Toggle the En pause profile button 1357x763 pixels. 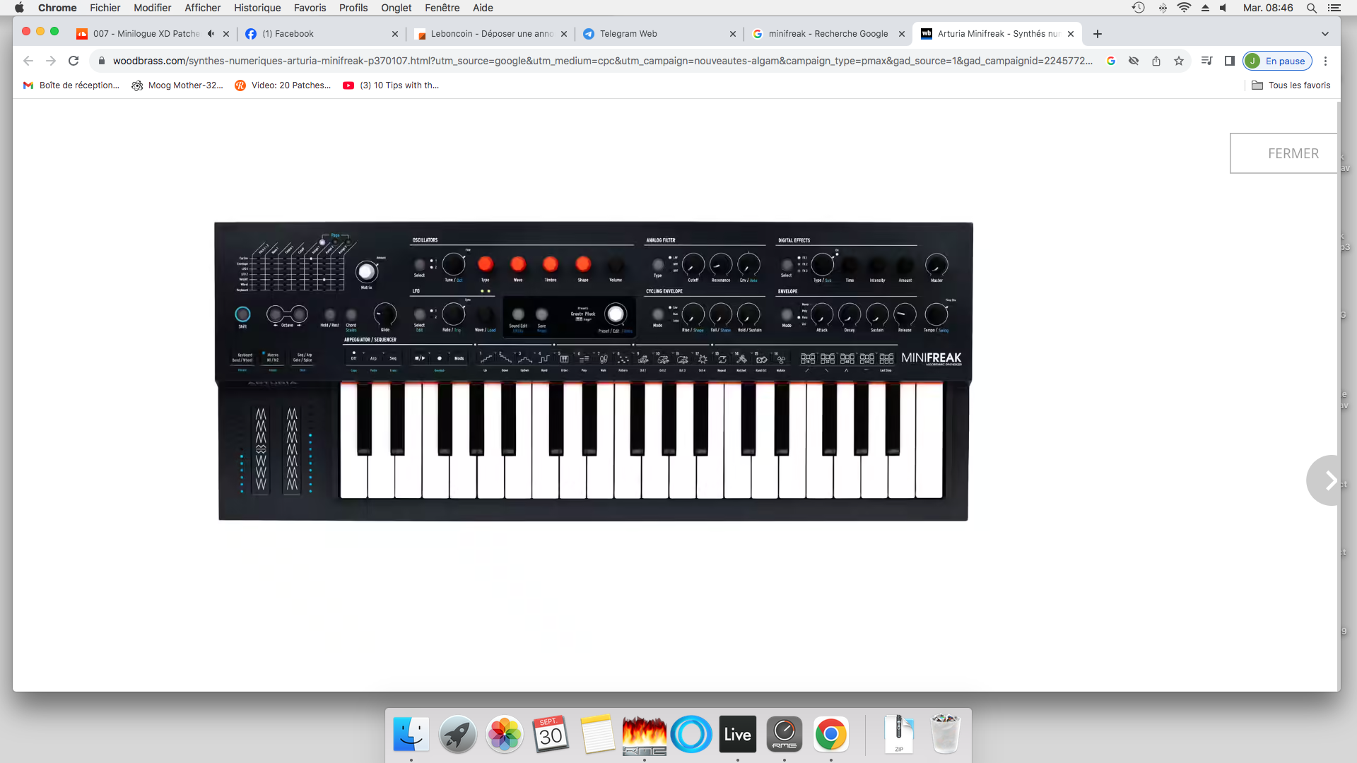(x=1278, y=61)
